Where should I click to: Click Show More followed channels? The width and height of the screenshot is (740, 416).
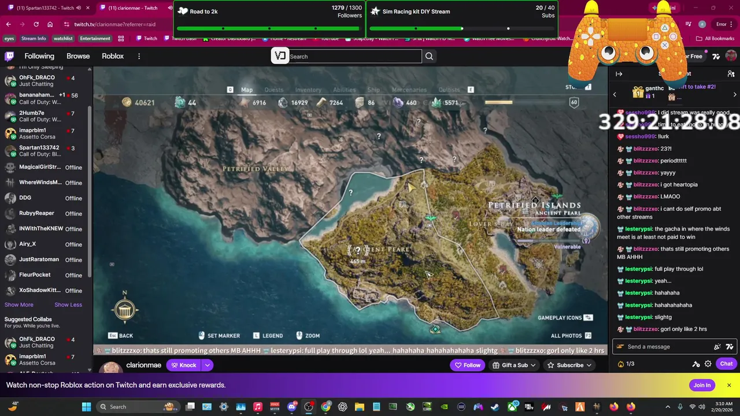[19, 305]
